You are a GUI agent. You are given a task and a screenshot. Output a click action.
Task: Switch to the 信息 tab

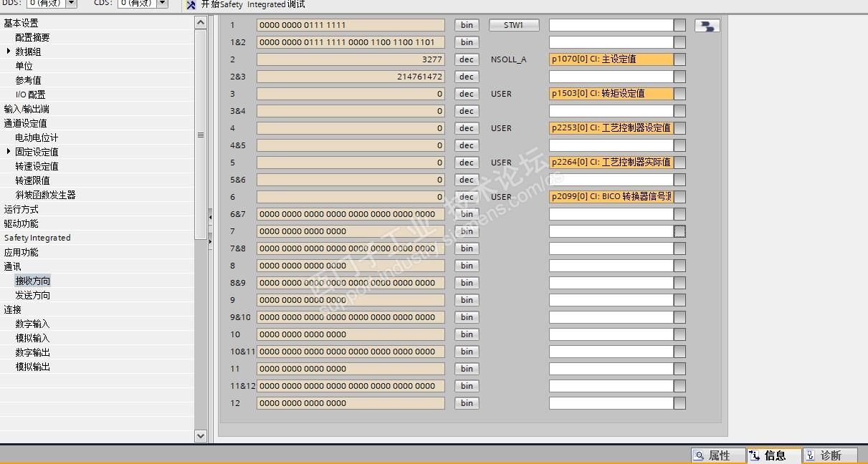click(774, 455)
